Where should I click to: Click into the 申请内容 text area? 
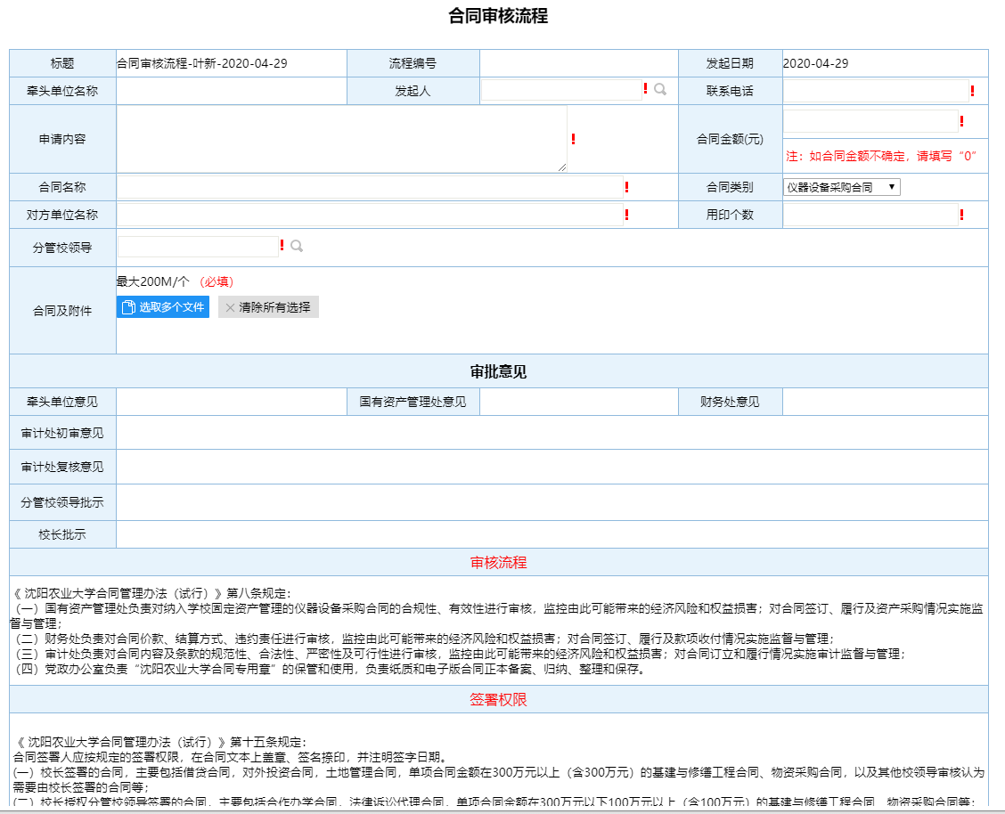[341, 139]
